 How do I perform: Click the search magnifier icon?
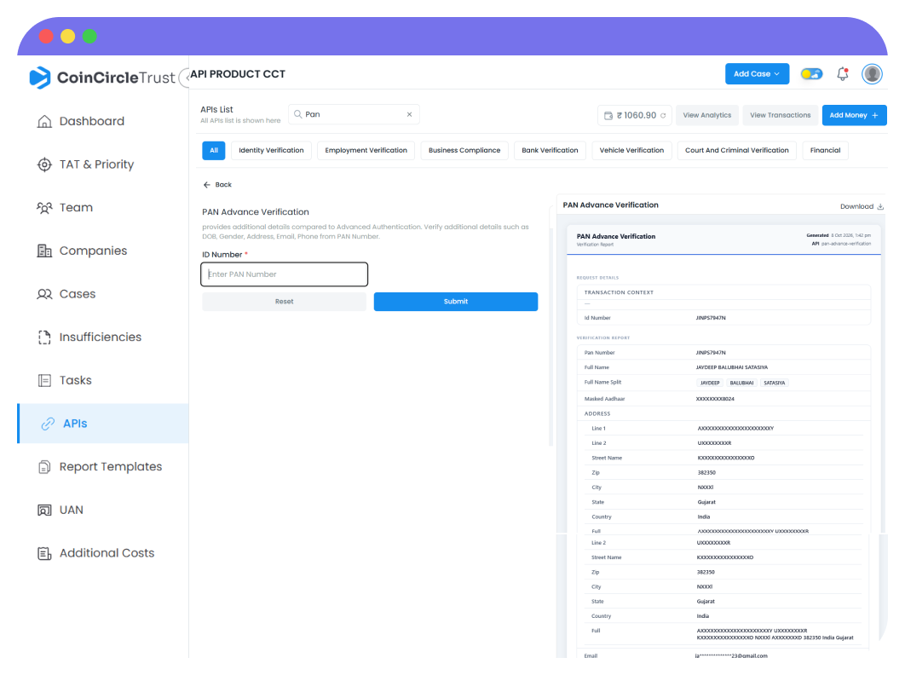[297, 114]
